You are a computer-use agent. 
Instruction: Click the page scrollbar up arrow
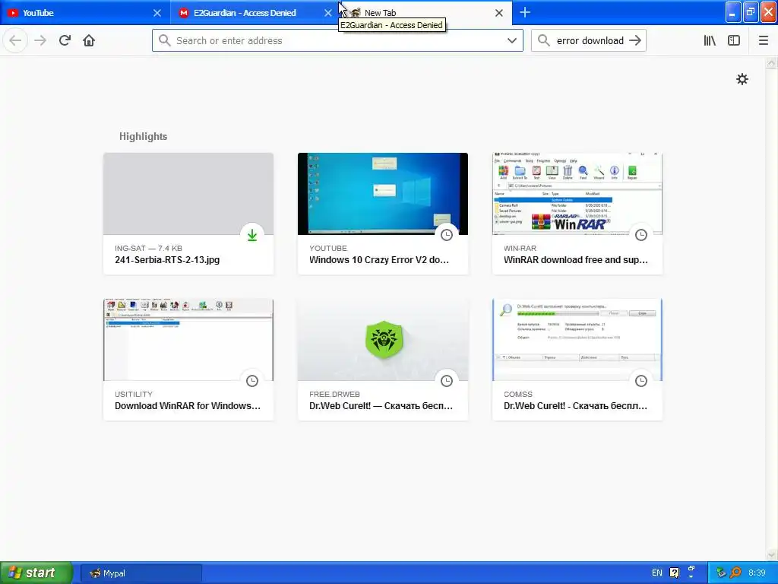(x=771, y=63)
